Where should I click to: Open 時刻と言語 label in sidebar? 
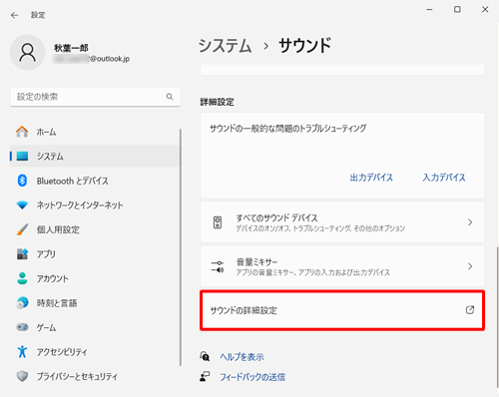(x=57, y=303)
